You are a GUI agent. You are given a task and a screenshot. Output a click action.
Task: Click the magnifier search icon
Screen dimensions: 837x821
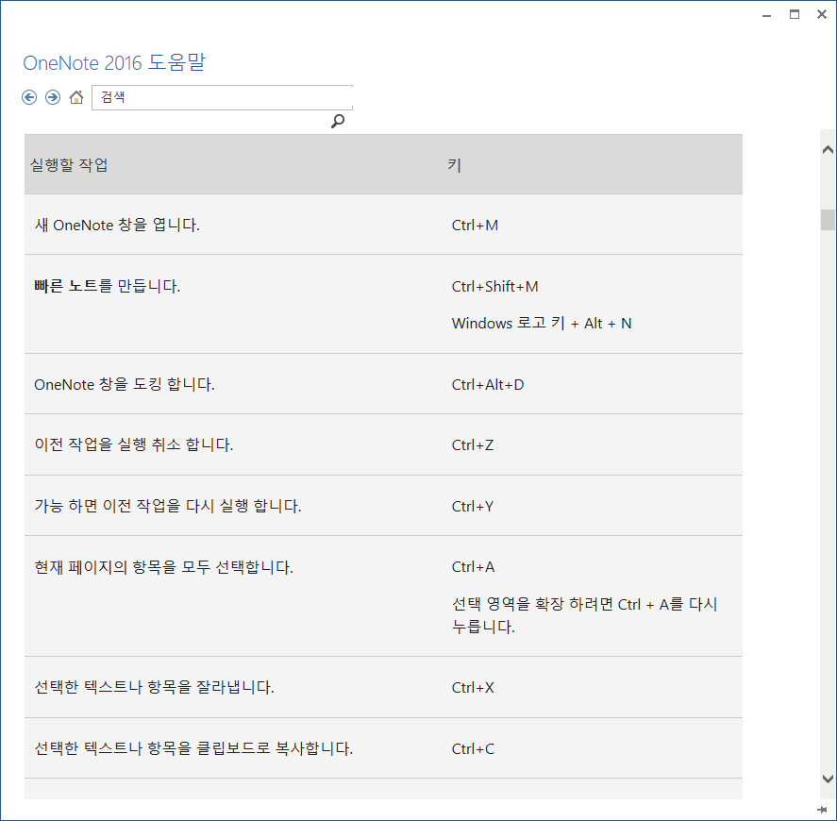click(338, 121)
